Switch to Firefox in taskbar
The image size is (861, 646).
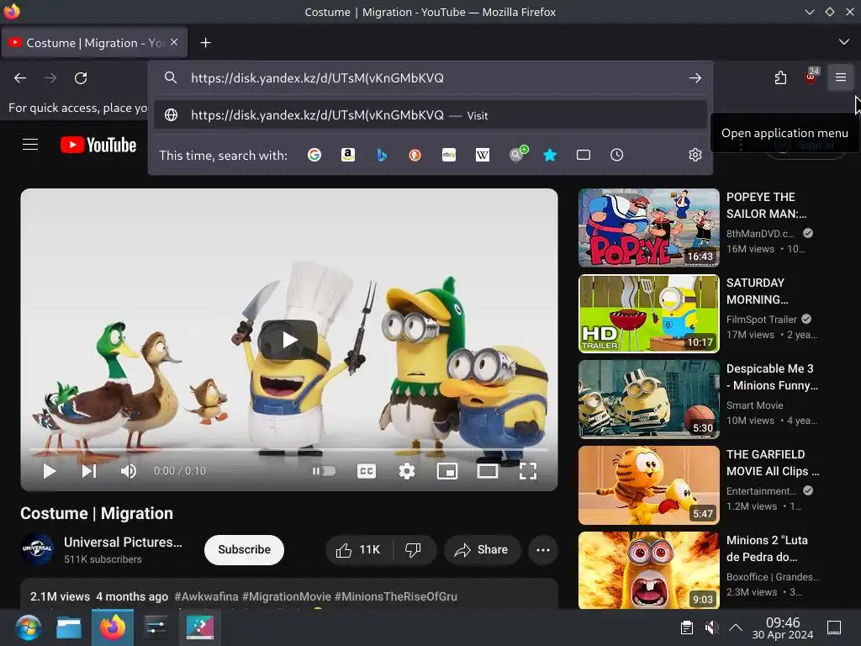[113, 627]
